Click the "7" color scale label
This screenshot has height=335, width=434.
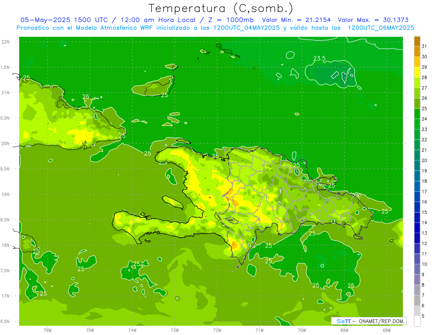coord(423,295)
